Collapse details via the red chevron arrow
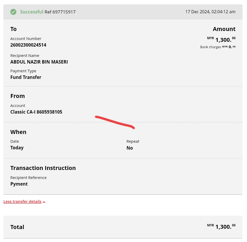Image resolution: width=247 pixels, height=242 pixels. (x=44, y=202)
